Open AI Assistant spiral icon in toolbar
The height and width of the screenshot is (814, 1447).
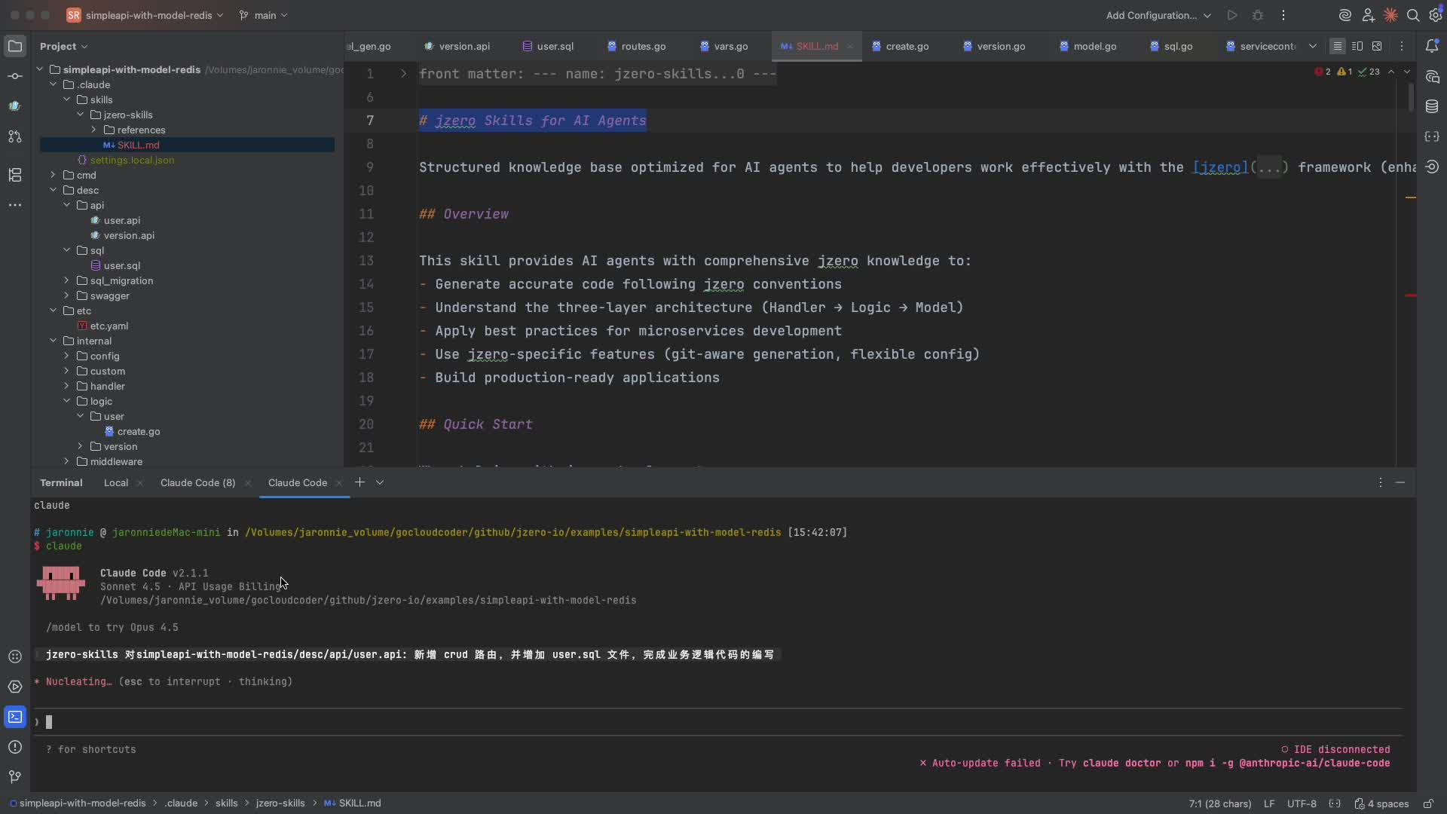click(x=1345, y=15)
